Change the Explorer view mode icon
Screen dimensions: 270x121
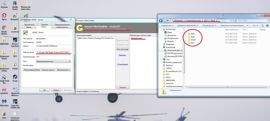pos(254,25)
